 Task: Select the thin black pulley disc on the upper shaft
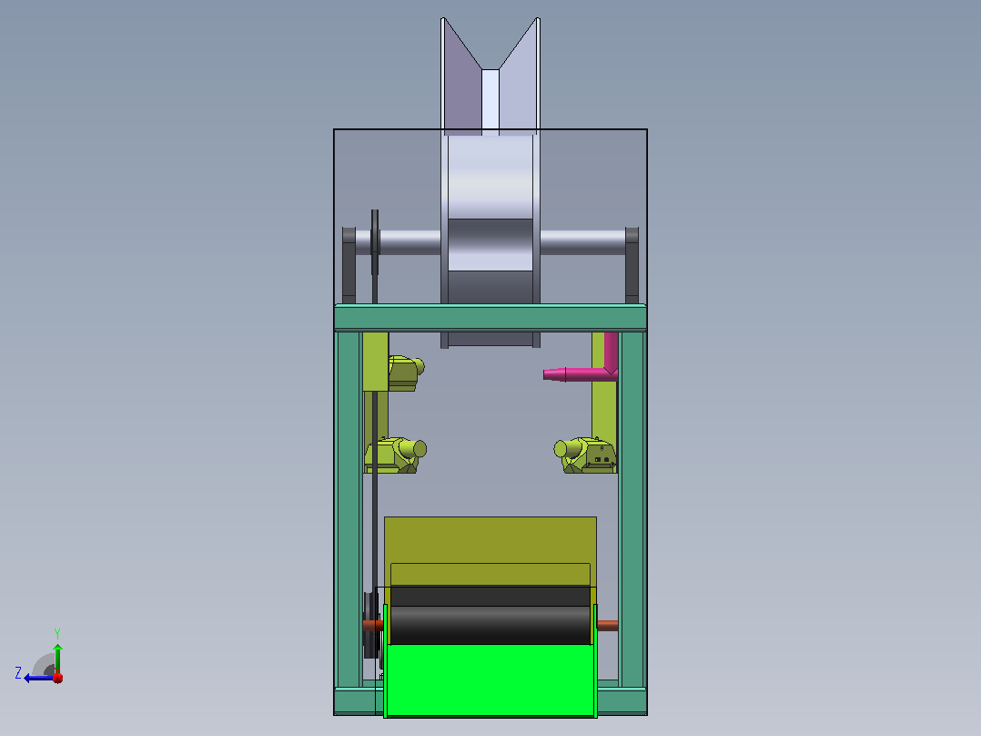(x=375, y=242)
